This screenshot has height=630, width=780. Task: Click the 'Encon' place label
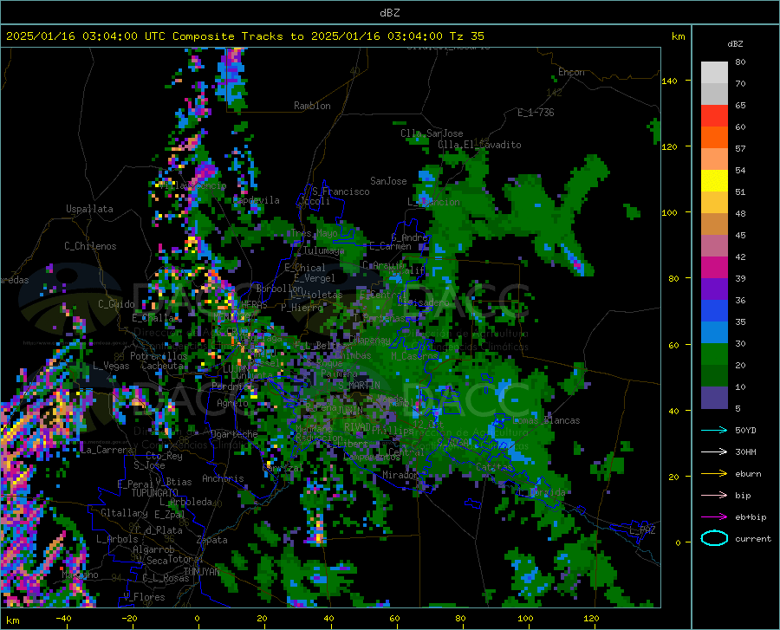click(x=571, y=72)
